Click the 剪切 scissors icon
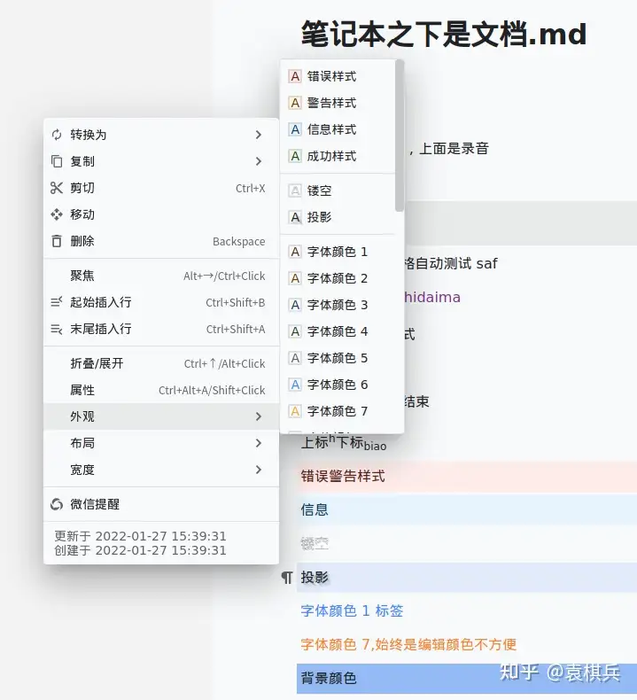 click(57, 188)
